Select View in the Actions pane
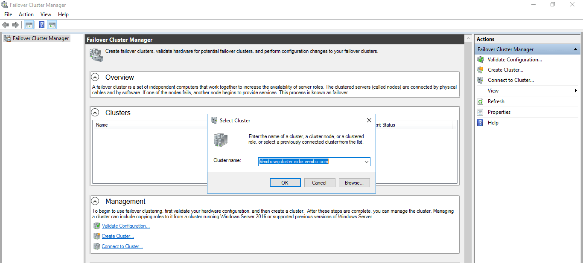 [x=493, y=91]
